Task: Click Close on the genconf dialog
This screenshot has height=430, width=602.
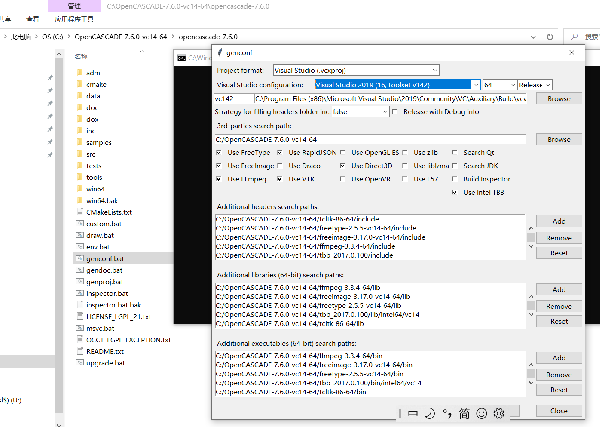Action: pos(559,411)
